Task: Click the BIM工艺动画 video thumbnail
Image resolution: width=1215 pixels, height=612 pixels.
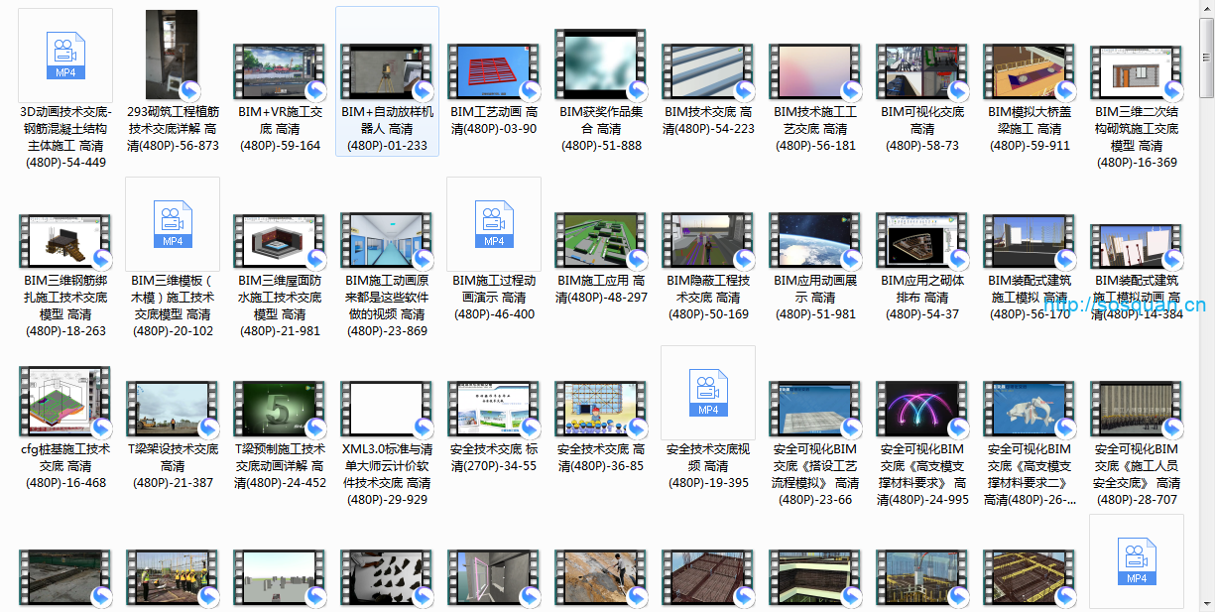Action: click(x=494, y=70)
